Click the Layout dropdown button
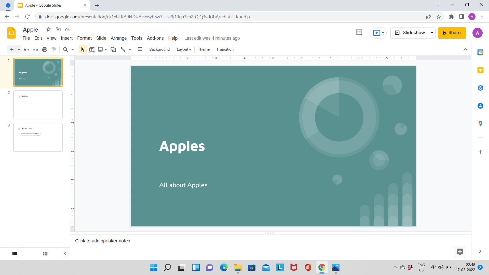Viewport: 489px width, 275px height. click(x=184, y=49)
